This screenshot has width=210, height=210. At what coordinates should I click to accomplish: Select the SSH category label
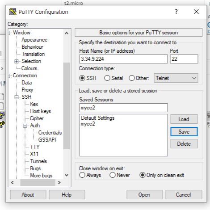click(x=26, y=97)
